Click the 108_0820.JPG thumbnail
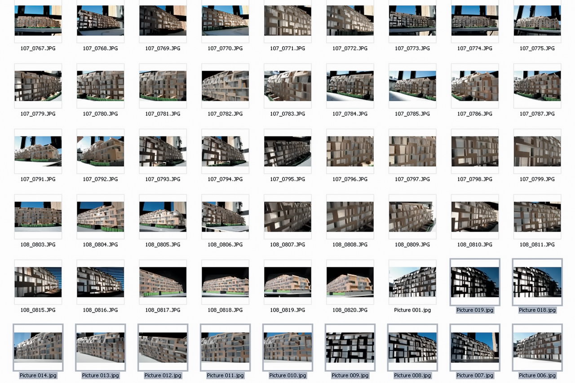This screenshot has width=575, height=383. pyautogui.click(x=350, y=282)
